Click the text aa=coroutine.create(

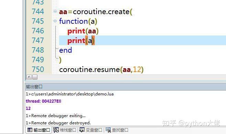click(x=95, y=12)
